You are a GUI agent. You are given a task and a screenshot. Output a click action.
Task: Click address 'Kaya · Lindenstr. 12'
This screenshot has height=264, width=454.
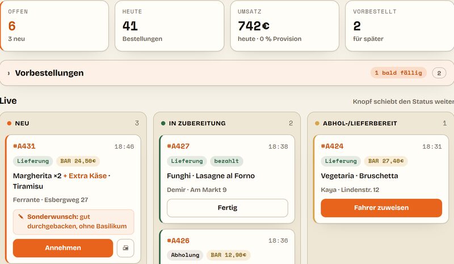pyautogui.click(x=350, y=190)
